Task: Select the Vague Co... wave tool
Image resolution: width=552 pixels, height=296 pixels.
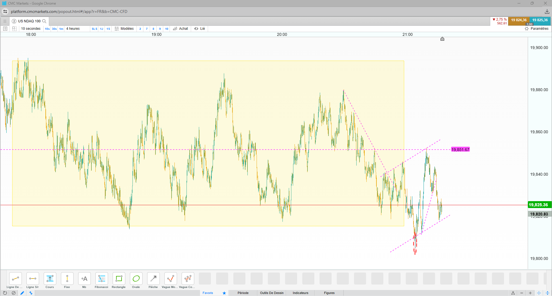Action: click(x=188, y=279)
